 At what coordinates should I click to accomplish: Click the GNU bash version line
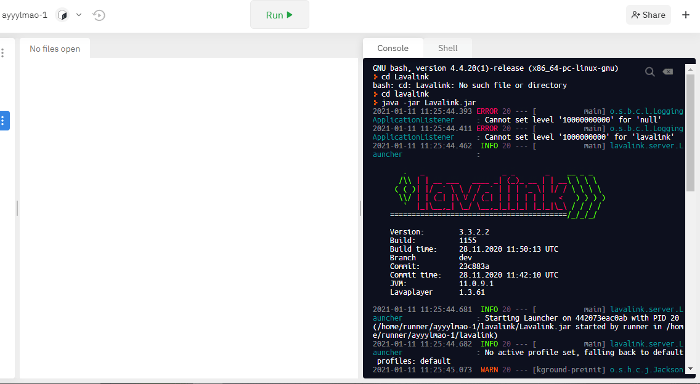[495, 68]
